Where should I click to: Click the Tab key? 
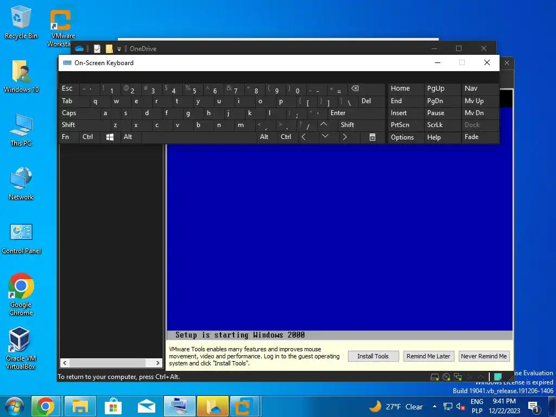[74, 101]
